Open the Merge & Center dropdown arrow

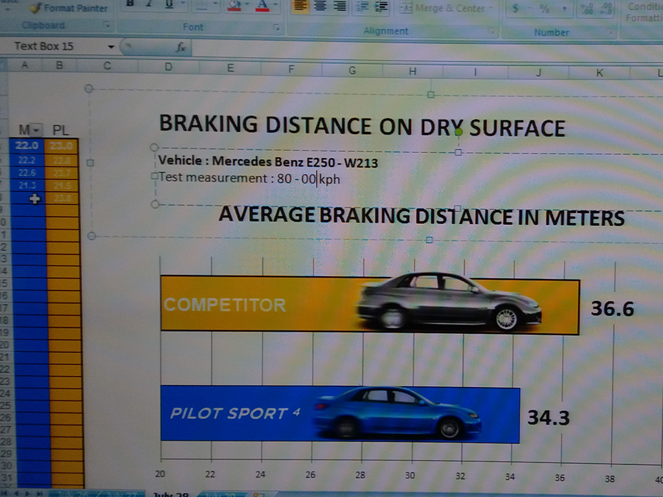[491, 8]
